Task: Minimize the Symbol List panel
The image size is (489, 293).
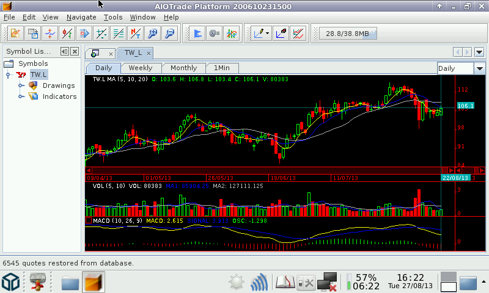Action: [x=65, y=51]
